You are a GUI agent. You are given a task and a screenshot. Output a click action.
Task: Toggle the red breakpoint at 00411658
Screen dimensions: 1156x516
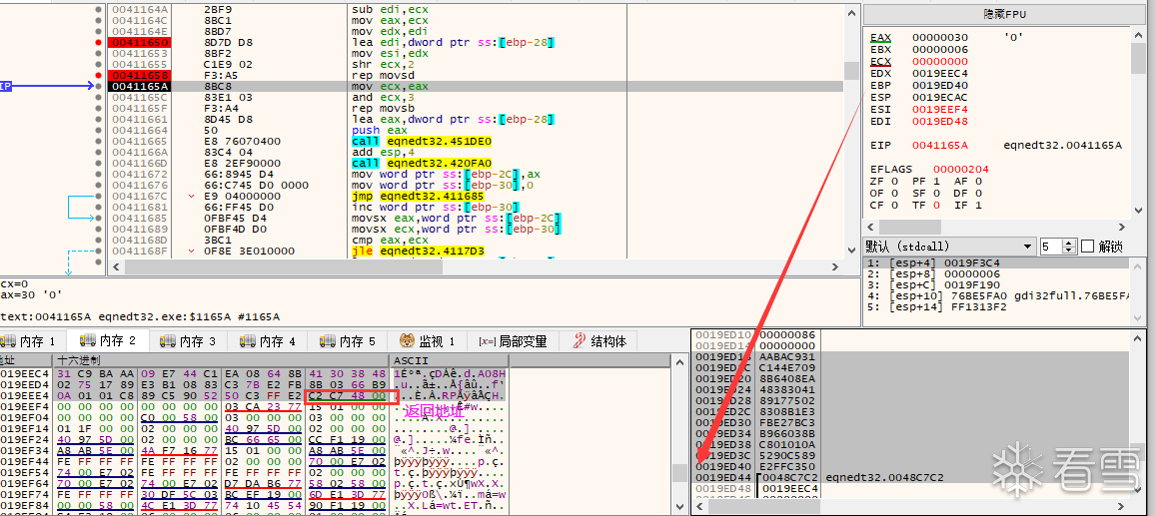tap(99, 75)
